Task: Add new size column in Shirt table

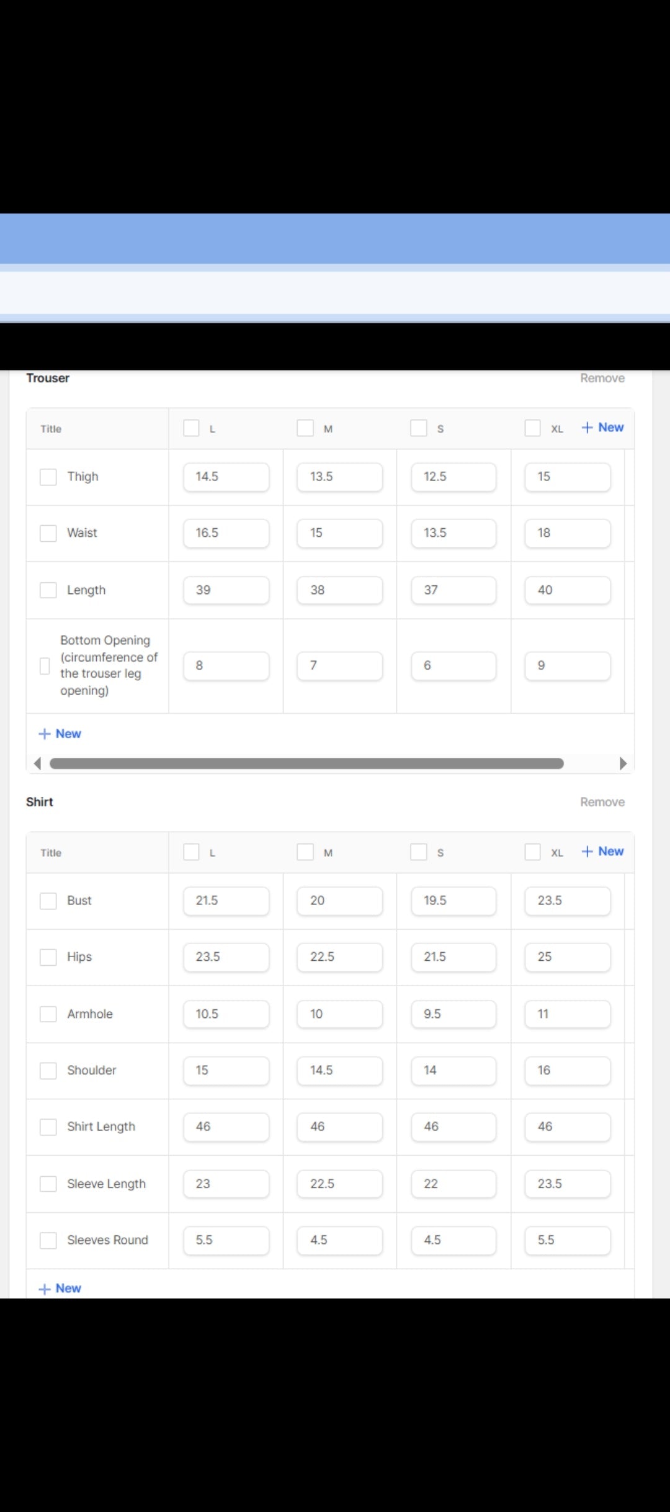Action: [x=602, y=852]
